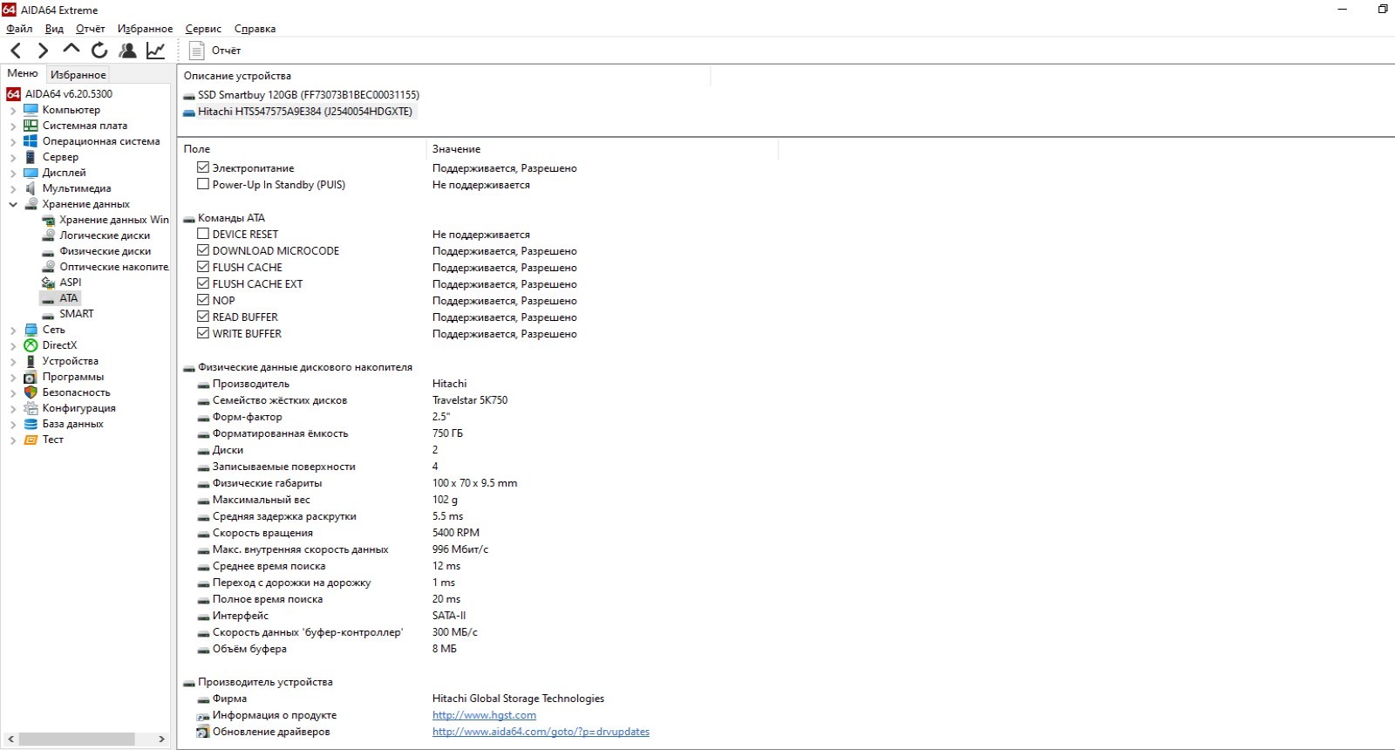Collapse the Хранение данных node arrow
The width and height of the screenshot is (1395, 750).
[13, 205]
